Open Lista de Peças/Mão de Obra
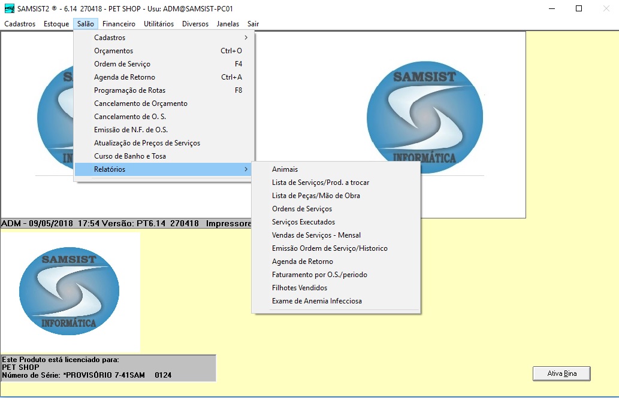Viewport: 619px width, 398px height. pyautogui.click(x=336, y=196)
